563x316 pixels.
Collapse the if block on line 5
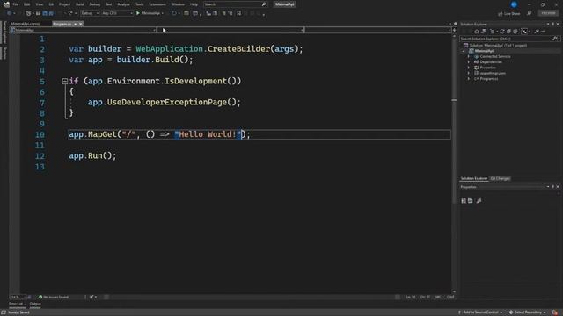64,82
